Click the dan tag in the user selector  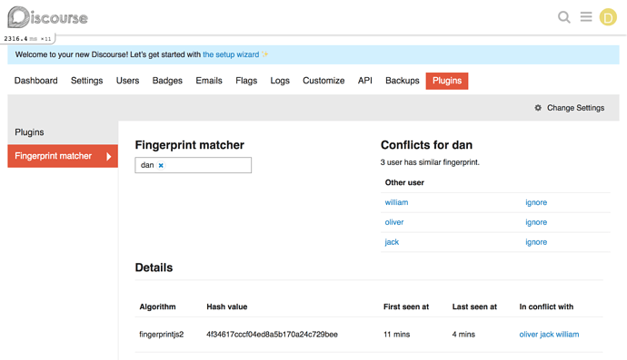(147, 165)
